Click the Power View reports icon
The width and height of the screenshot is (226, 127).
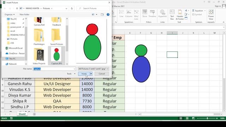click(x=211, y=15)
